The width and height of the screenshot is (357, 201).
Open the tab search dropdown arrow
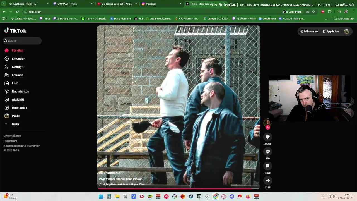[4, 4]
